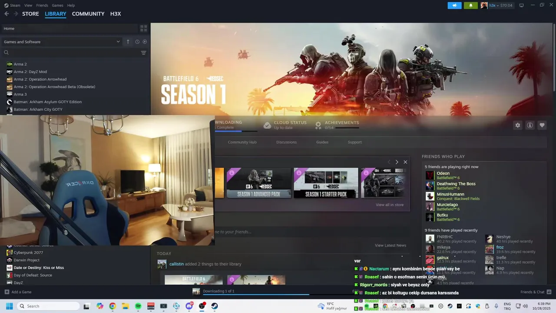Switch to the STORE tab
Image resolution: width=556 pixels, height=313 pixels.
click(x=30, y=14)
